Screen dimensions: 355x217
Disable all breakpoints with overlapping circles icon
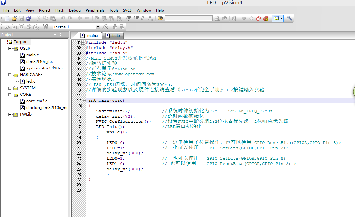[x=259, y=18]
